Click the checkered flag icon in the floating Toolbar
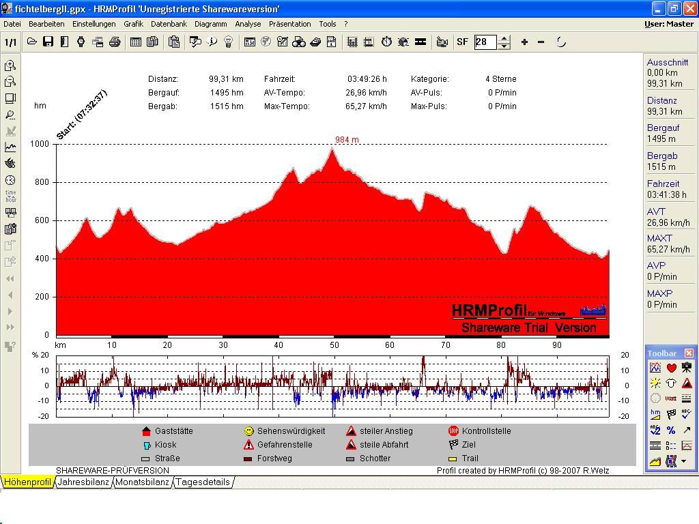 [671, 414]
